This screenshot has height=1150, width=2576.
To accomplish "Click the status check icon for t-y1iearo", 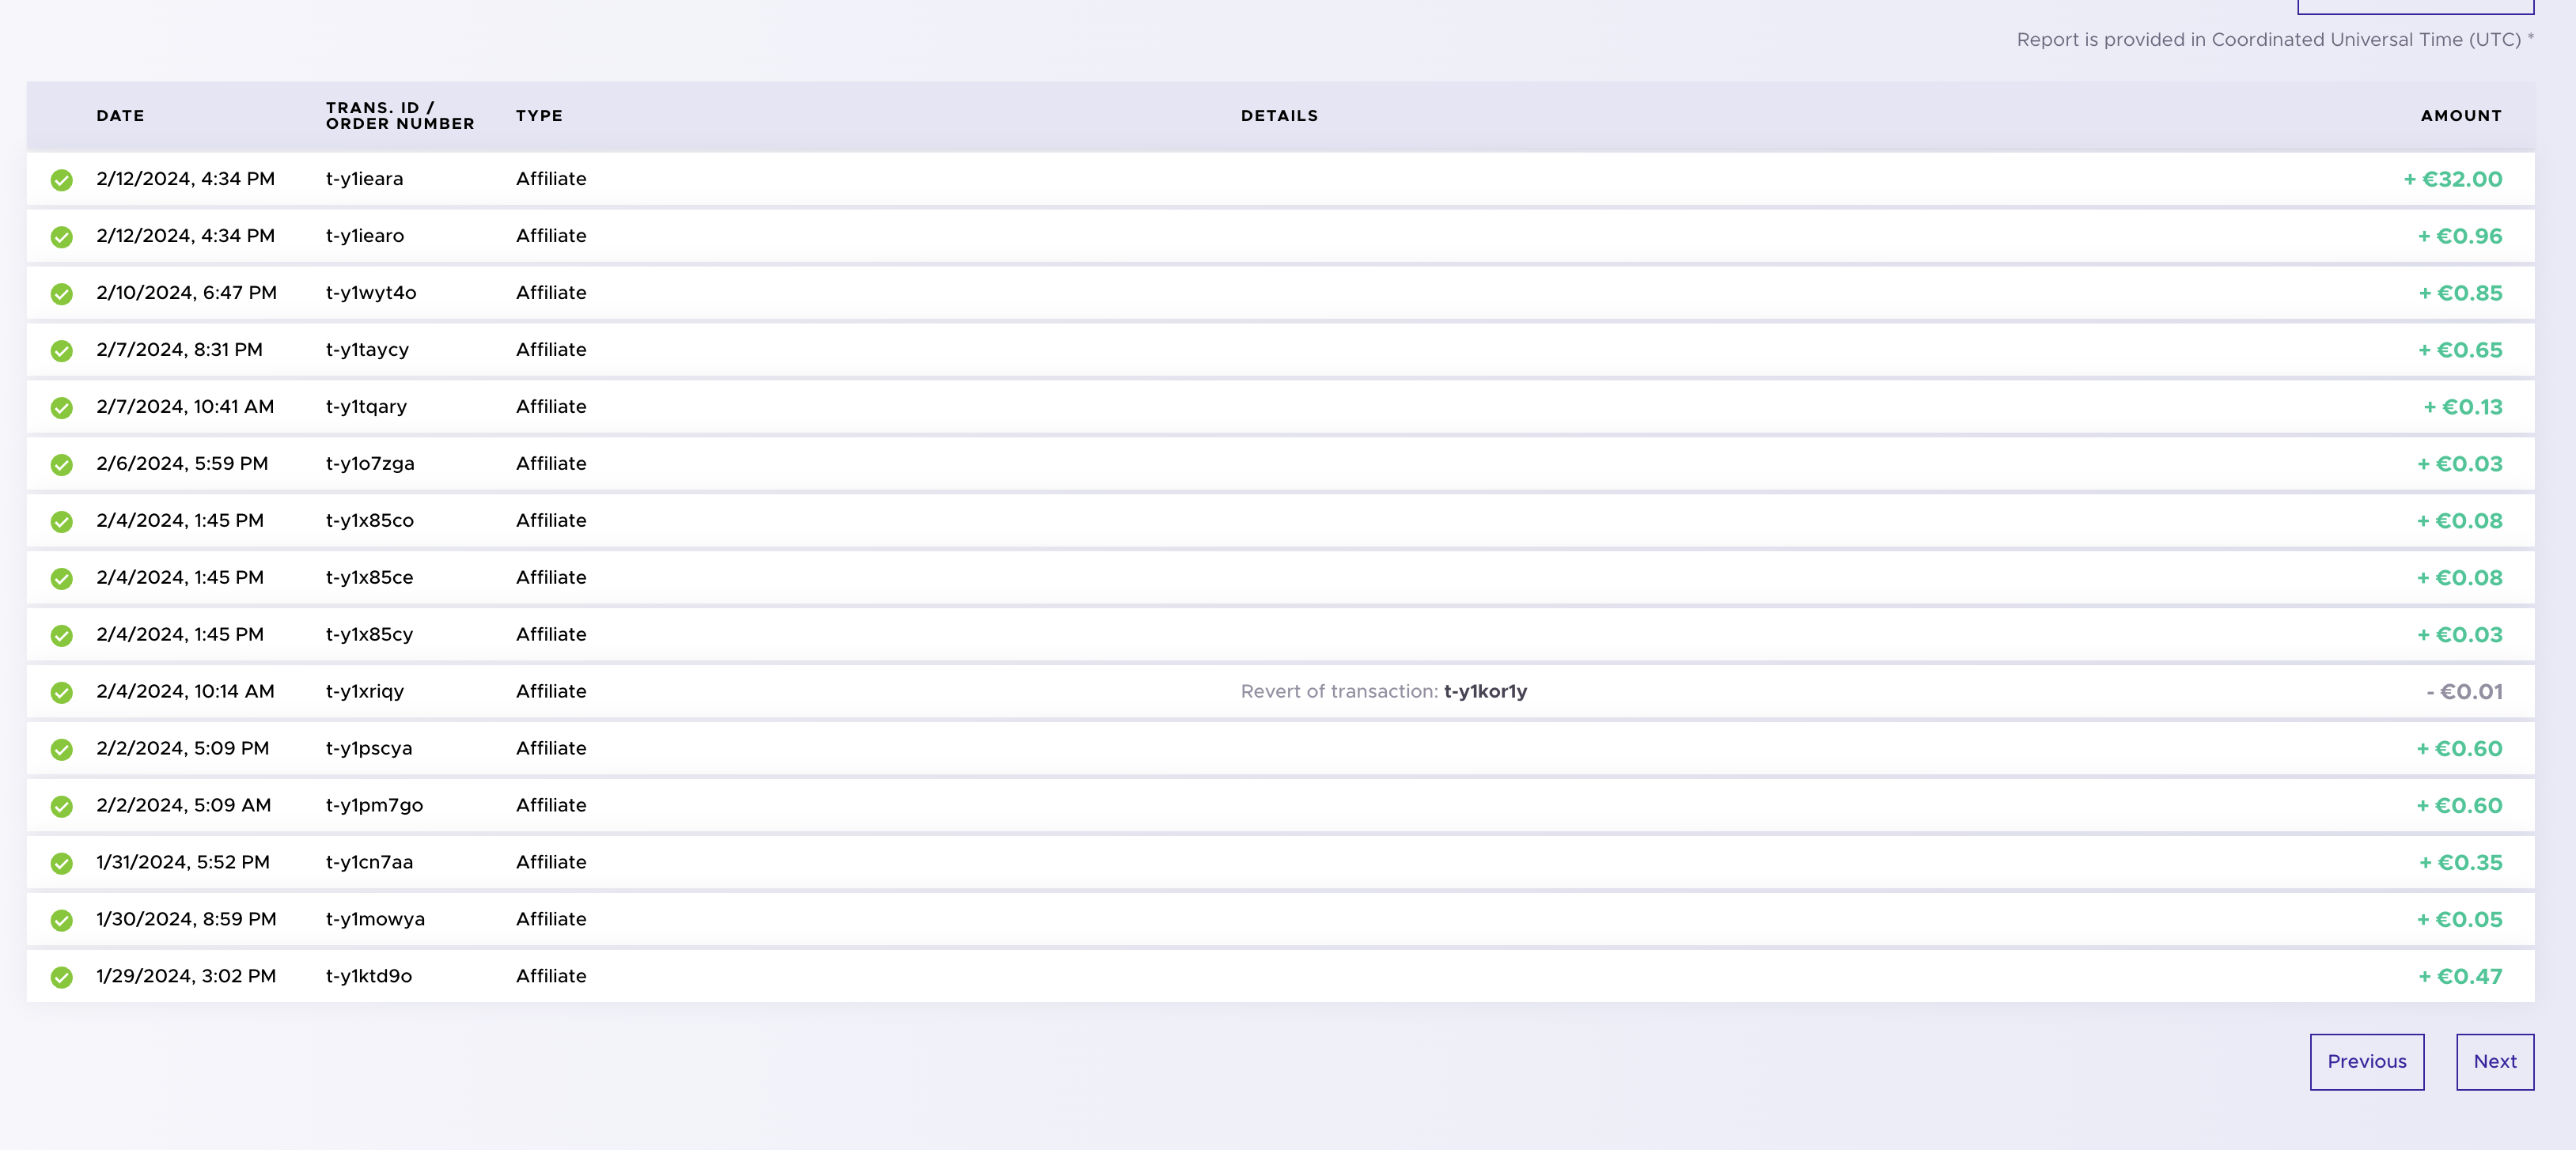I will point(62,237).
